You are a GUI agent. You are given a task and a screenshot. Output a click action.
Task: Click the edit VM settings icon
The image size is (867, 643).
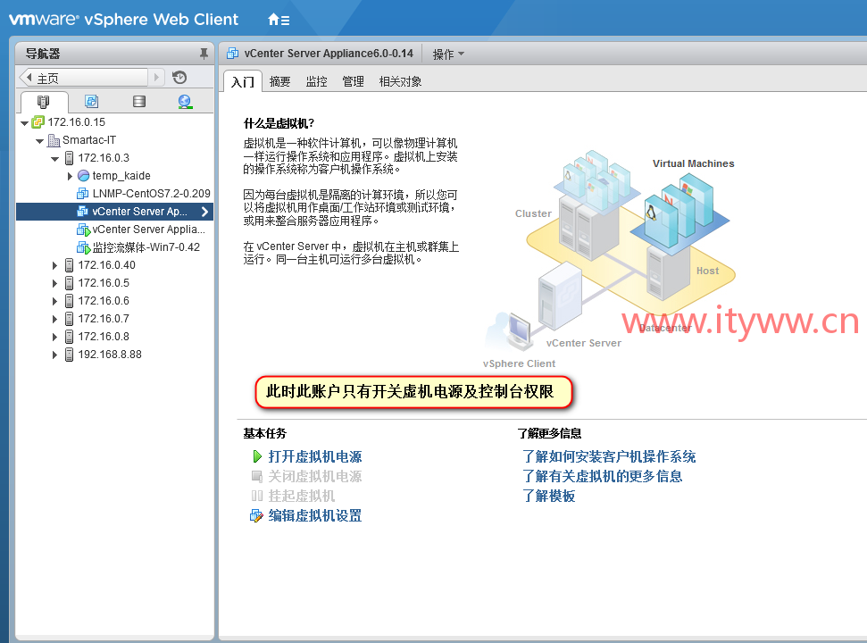click(x=256, y=516)
